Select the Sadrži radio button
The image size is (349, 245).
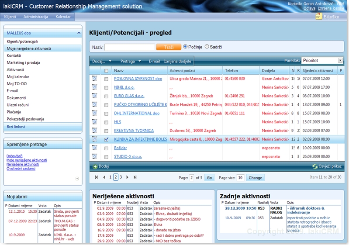[x=207, y=47]
